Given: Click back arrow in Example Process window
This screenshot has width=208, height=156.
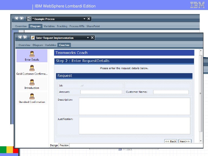Looking at the screenshot, I should [17, 19].
